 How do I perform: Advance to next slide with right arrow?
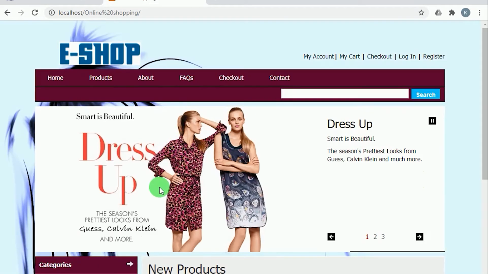[420, 237]
